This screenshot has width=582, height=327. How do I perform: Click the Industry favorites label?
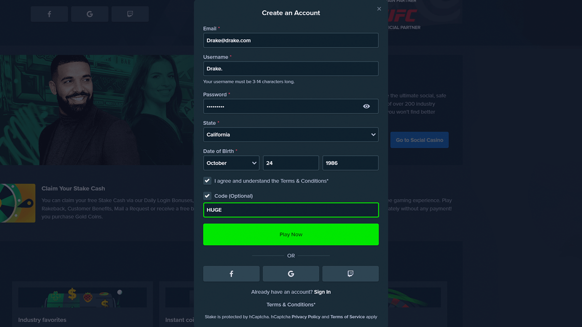[x=42, y=320]
